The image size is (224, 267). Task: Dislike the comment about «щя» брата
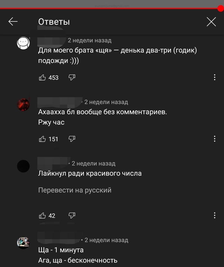pos(72,77)
